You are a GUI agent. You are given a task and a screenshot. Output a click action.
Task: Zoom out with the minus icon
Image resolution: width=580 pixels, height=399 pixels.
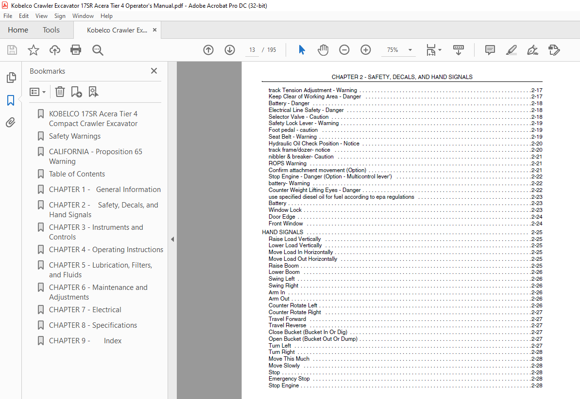pos(344,50)
